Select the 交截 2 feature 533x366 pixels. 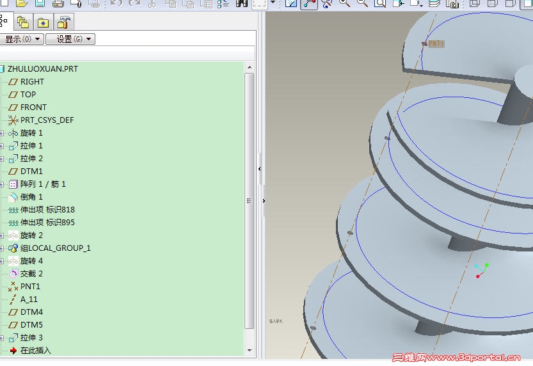[x=31, y=274]
